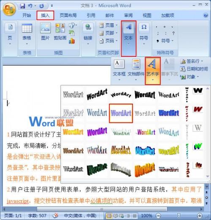
Task: Insert a 文本框 text box
Action: coord(119,70)
